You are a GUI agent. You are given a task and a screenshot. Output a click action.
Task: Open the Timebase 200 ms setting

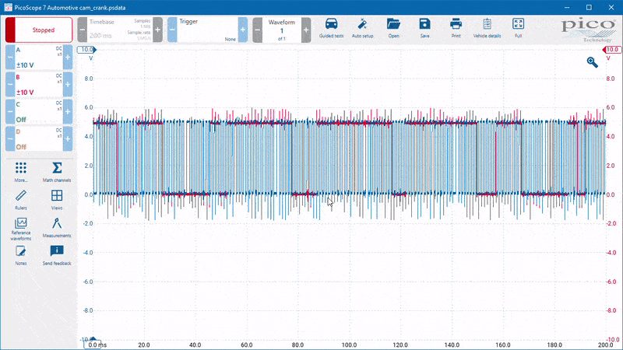tap(120, 30)
